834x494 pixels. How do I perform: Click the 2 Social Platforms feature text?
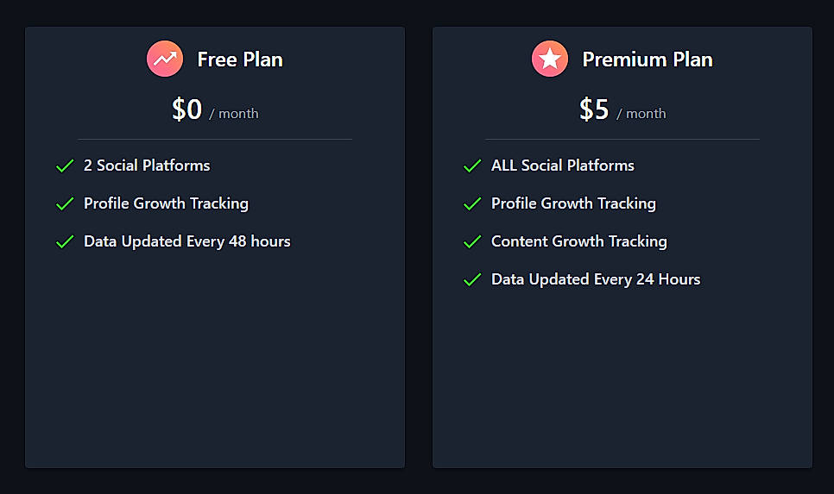point(147,166)
